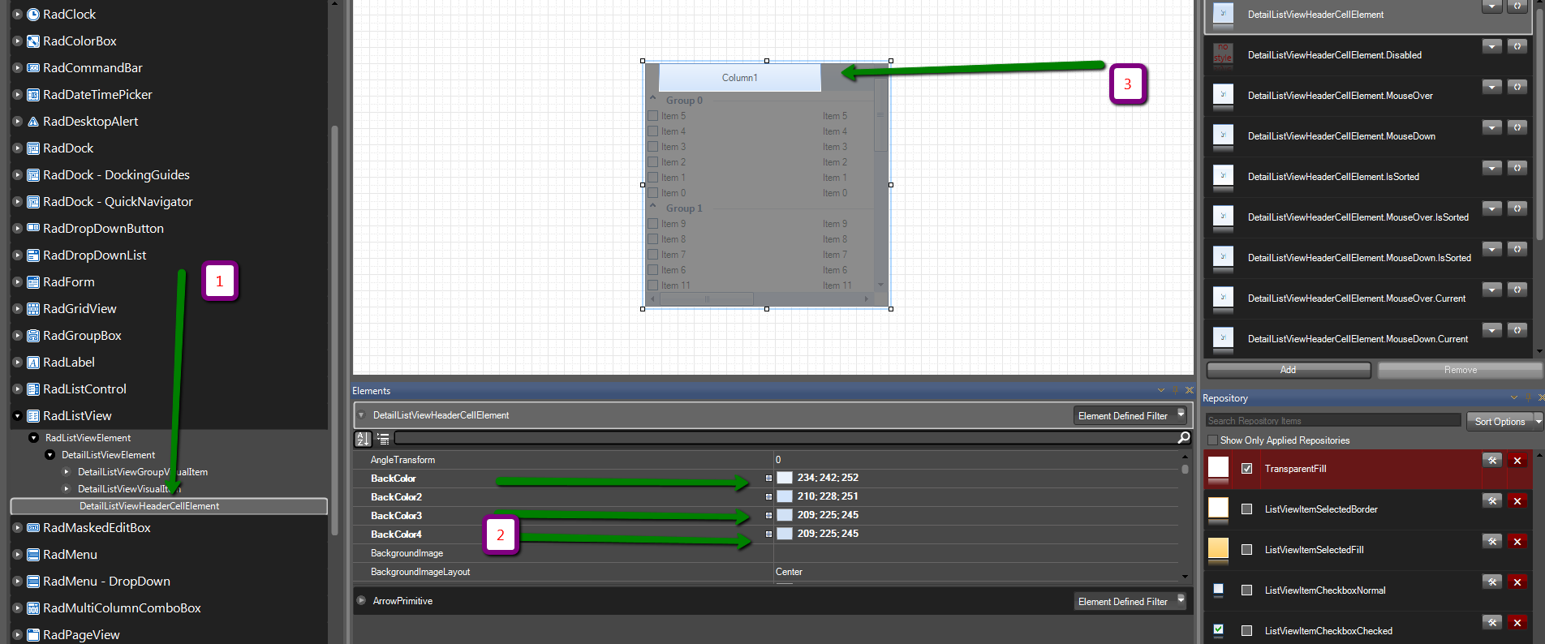1545x644 pixels.
Task: Click the RadColorBox control icon
Action: tap(33, 41)
